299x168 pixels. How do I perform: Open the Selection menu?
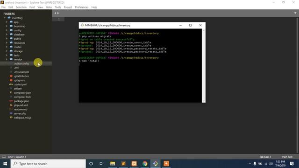point(21,7)
